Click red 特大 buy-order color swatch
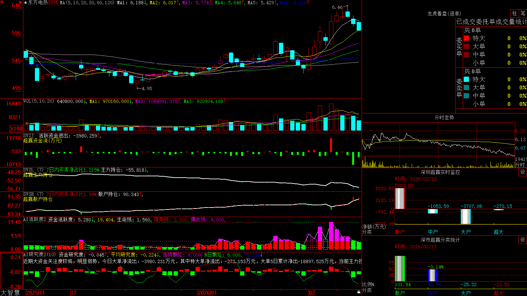This screenshot has width=527, height=296. click(466, 38)
